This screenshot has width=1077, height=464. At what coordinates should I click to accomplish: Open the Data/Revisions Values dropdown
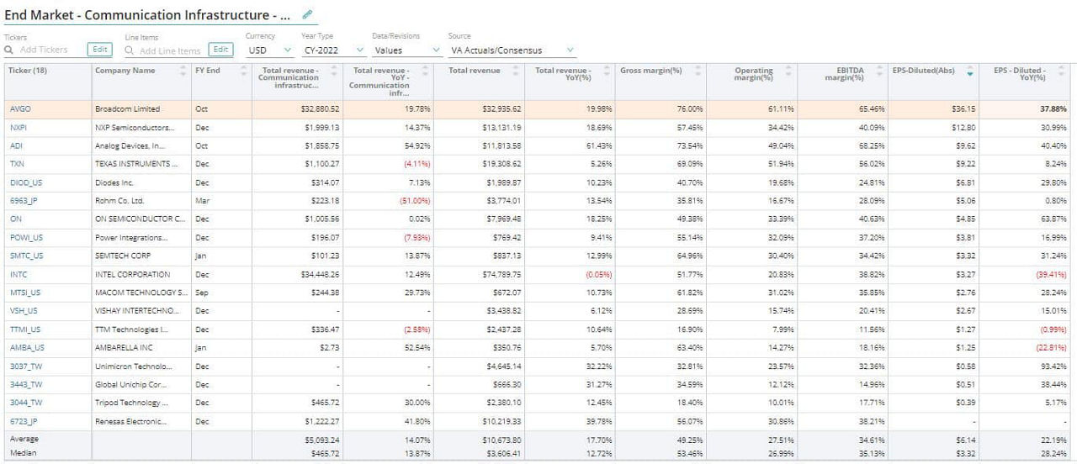[x=406, y=50]
